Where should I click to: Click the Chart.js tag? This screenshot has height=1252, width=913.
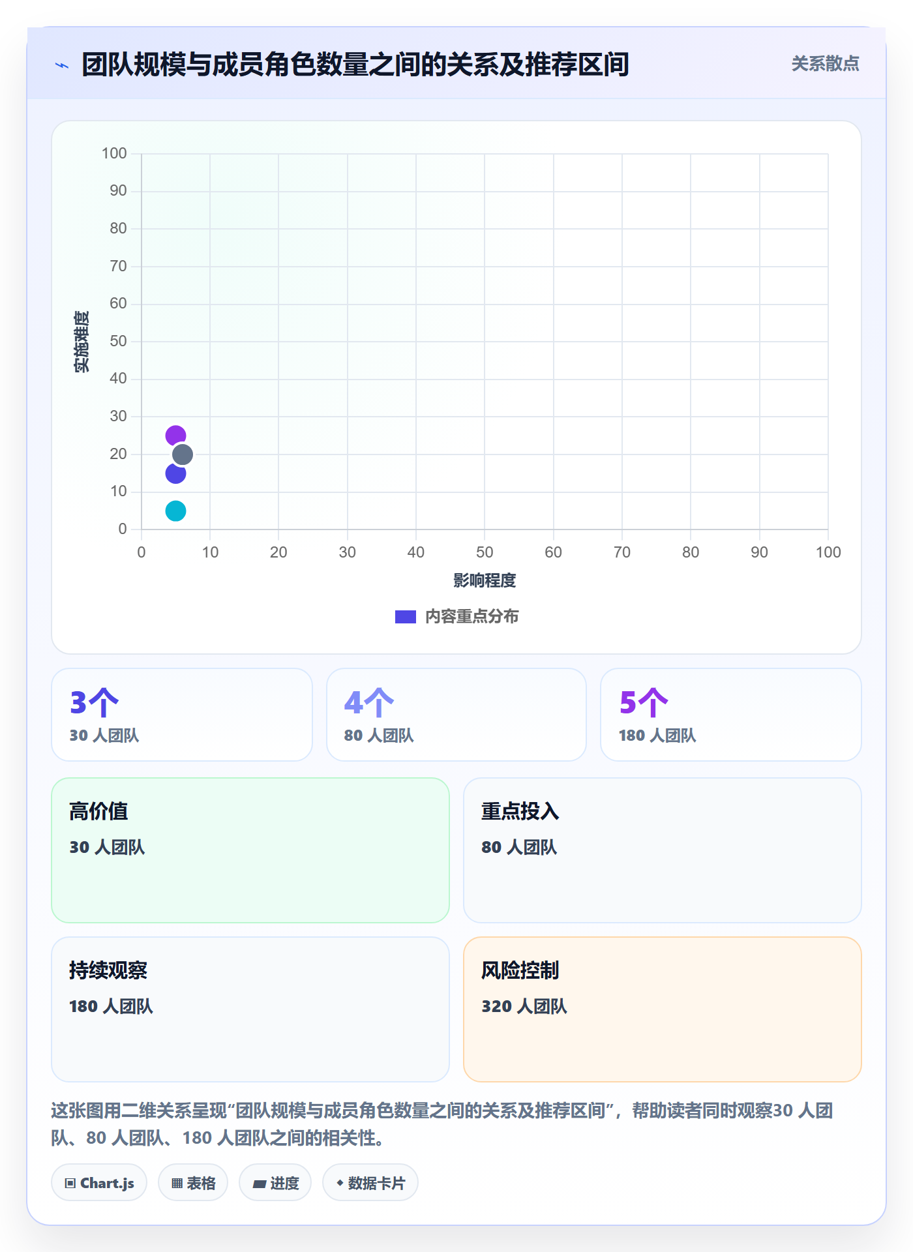99,1183
